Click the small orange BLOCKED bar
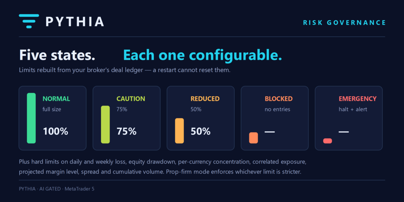Screen dimensions: 404x202 (x=254, y=138)
